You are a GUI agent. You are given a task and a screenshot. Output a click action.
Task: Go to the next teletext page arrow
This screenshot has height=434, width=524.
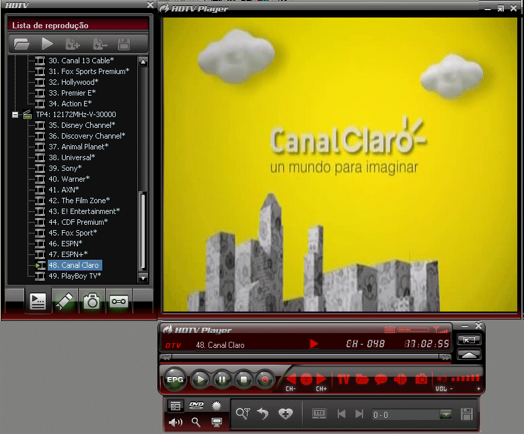(x=359, y=414)
